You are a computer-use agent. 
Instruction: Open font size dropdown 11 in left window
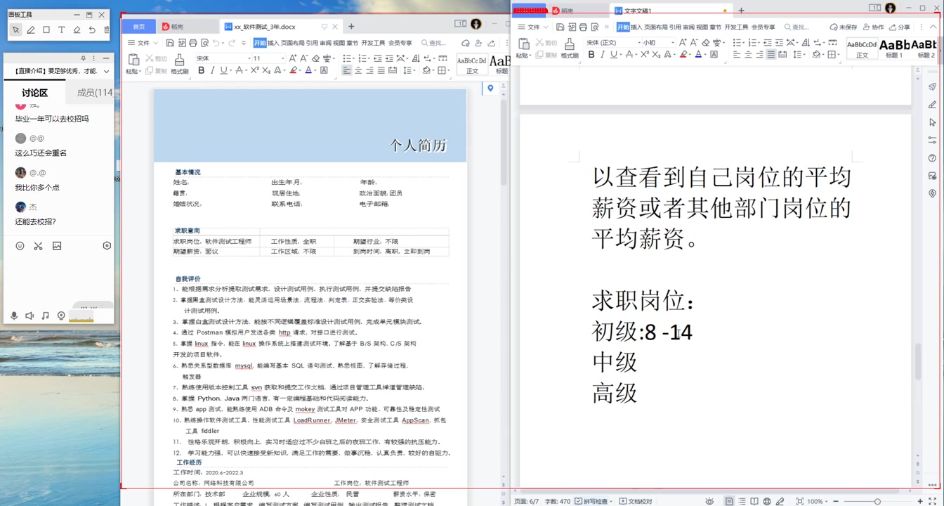click(282, 58)
